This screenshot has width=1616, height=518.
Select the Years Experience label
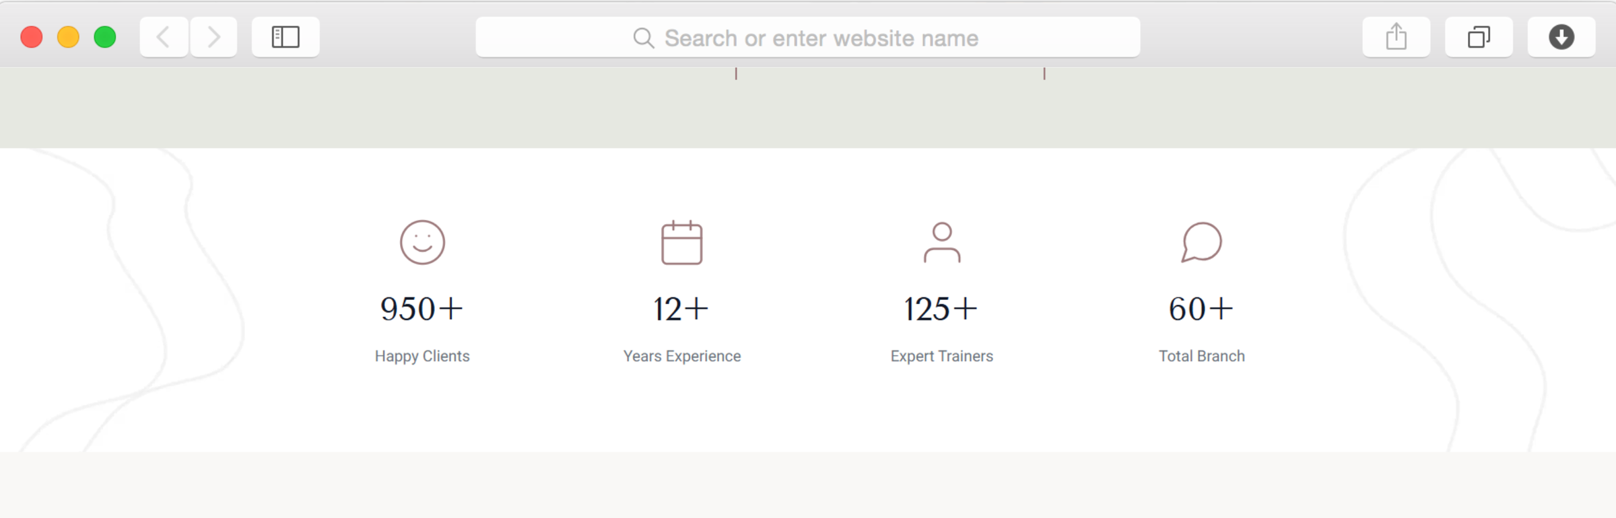[x=681, y=356]
